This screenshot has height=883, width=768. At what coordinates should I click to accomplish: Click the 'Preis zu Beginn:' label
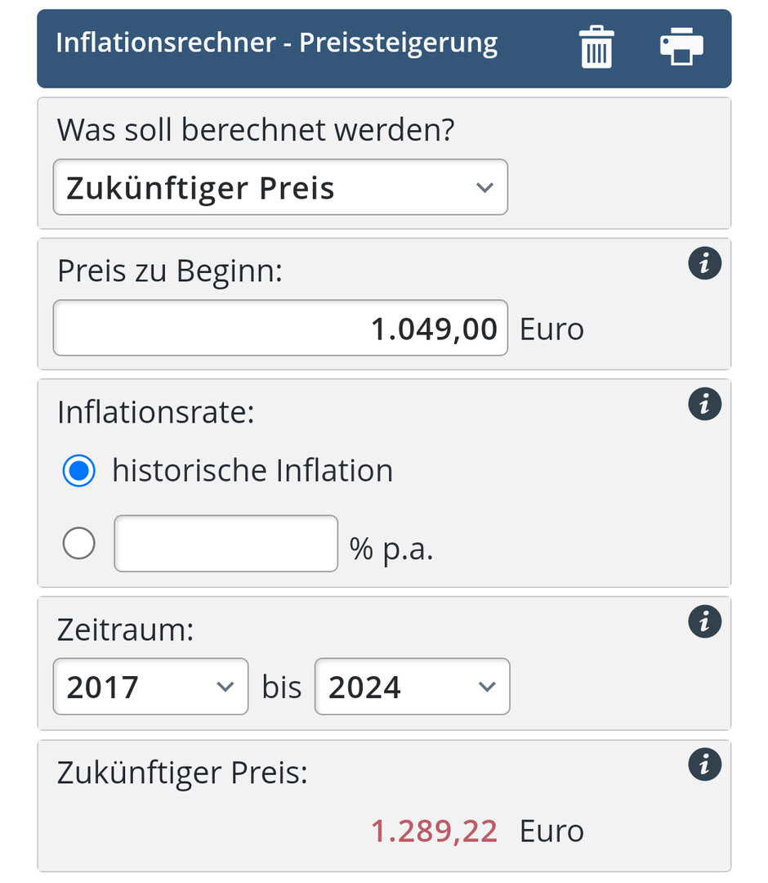[169, 271]
